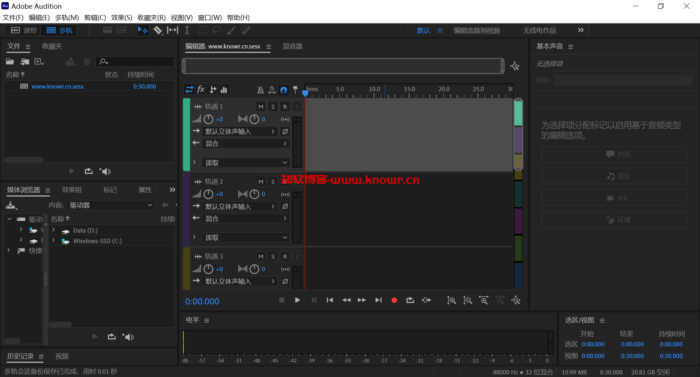Adjust Track 2 volume knob
The image size is (700, 377).
point(208,194)
